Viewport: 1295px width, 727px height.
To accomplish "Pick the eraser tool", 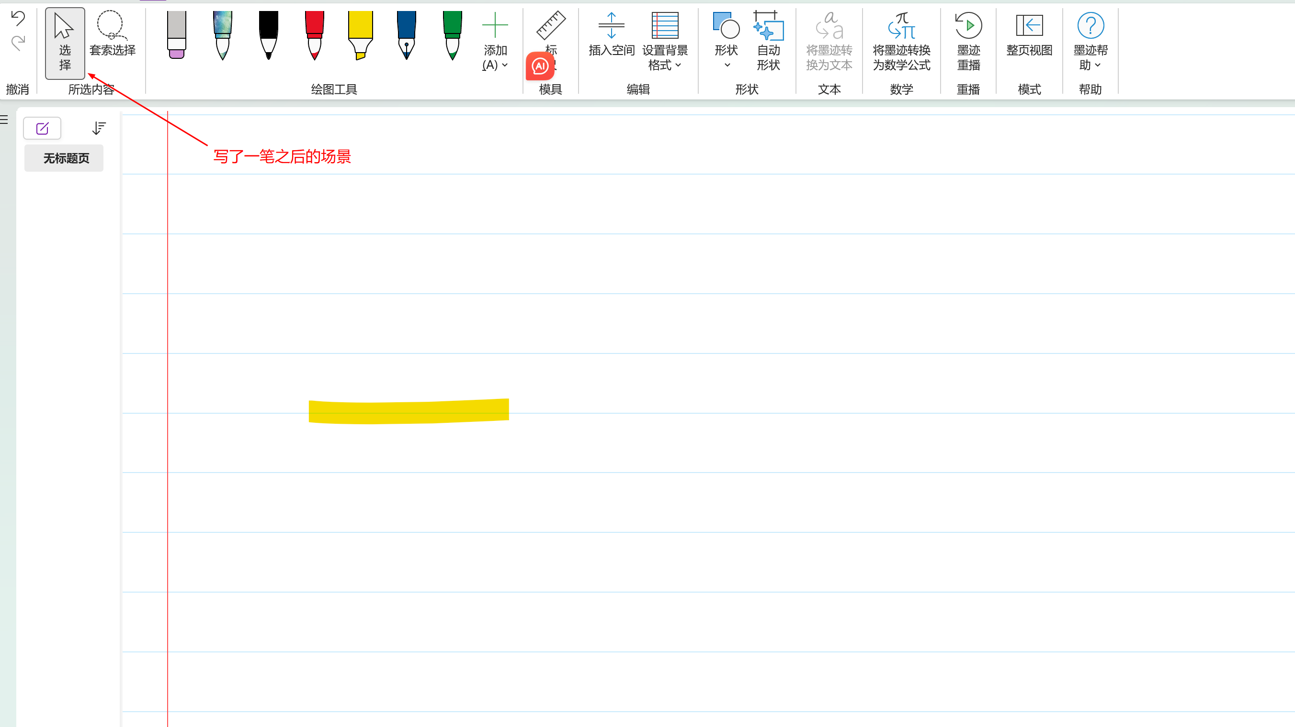I will (x=176, y=34).
